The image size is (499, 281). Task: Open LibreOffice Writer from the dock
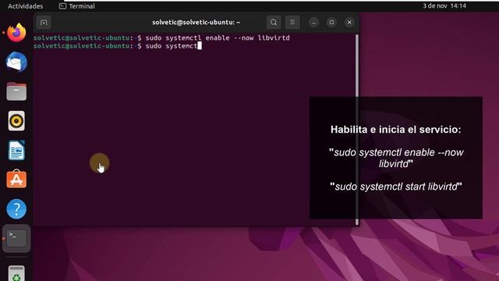coord(16,150)
